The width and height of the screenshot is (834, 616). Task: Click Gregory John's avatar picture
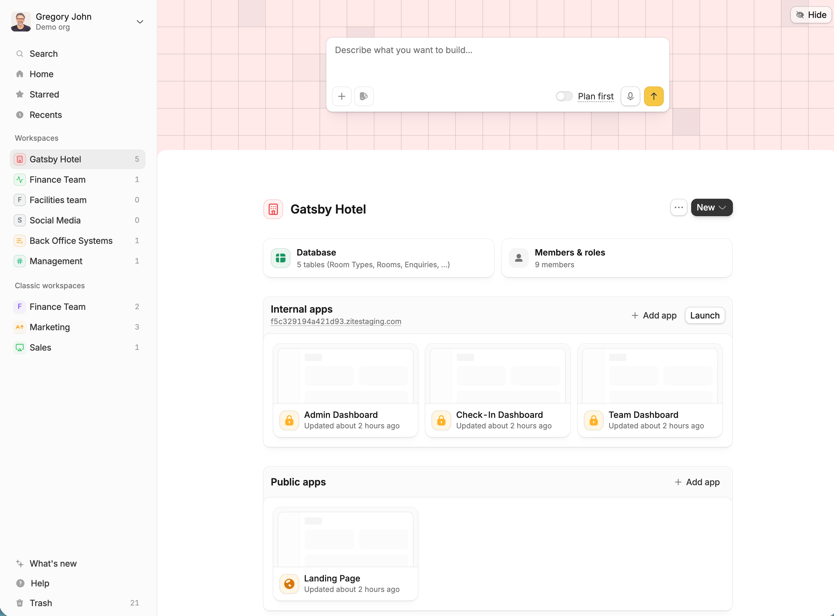pos(20,22)
